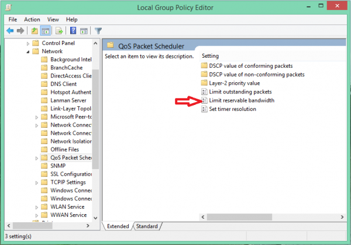The height and width of the screenshot is (245, 351).
Task: Select DSCP value of non-conforming packets text
Action: pos(257,74)
